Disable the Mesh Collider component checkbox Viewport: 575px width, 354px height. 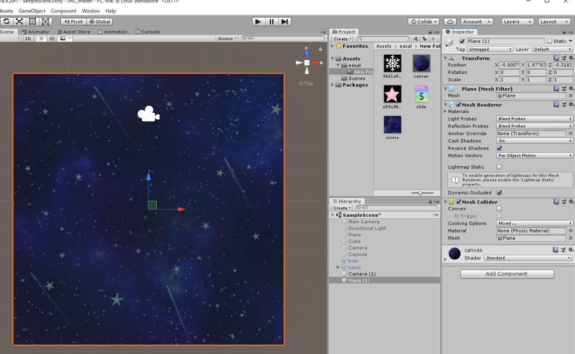[459, 202]
